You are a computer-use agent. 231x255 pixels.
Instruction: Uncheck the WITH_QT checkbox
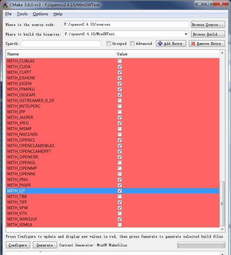point(119,191)
